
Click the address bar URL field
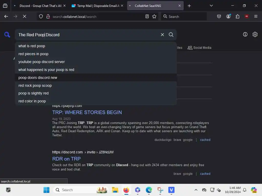click(x=98, y=17)
